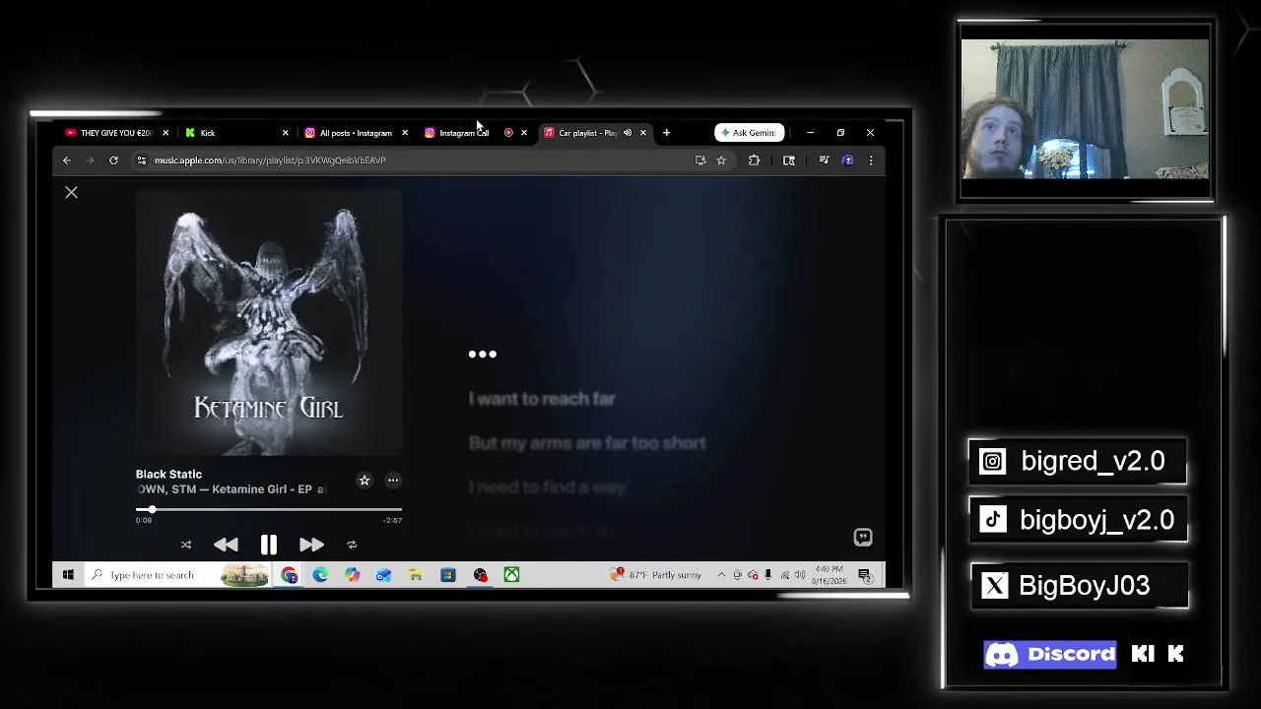The height and width of the screenshot is (709, 1261).
Task: Click the Ask Gemini button
Action: click(x=750, y=133)
